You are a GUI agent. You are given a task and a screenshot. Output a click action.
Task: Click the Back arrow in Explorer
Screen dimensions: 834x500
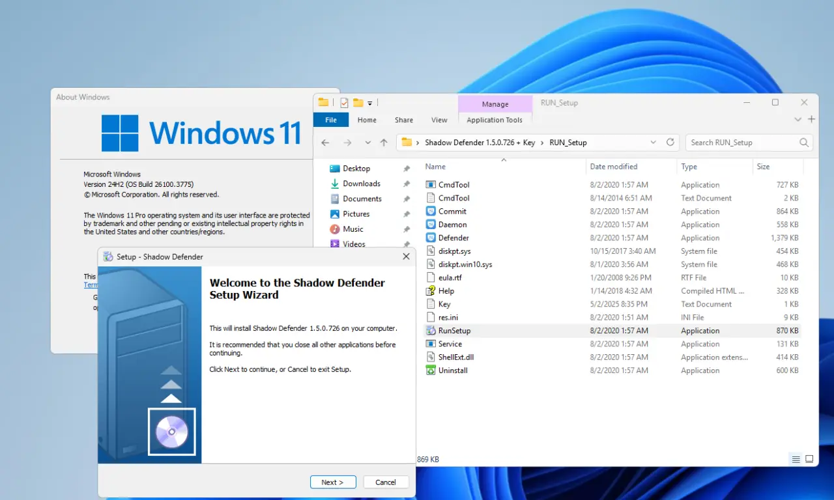(x=325, y=143)
